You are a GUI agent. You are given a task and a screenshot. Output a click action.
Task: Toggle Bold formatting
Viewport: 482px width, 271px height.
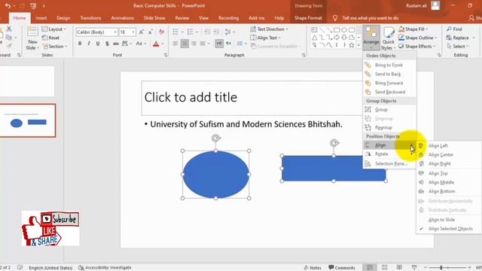pyautogui.click(x=80, y=44)
